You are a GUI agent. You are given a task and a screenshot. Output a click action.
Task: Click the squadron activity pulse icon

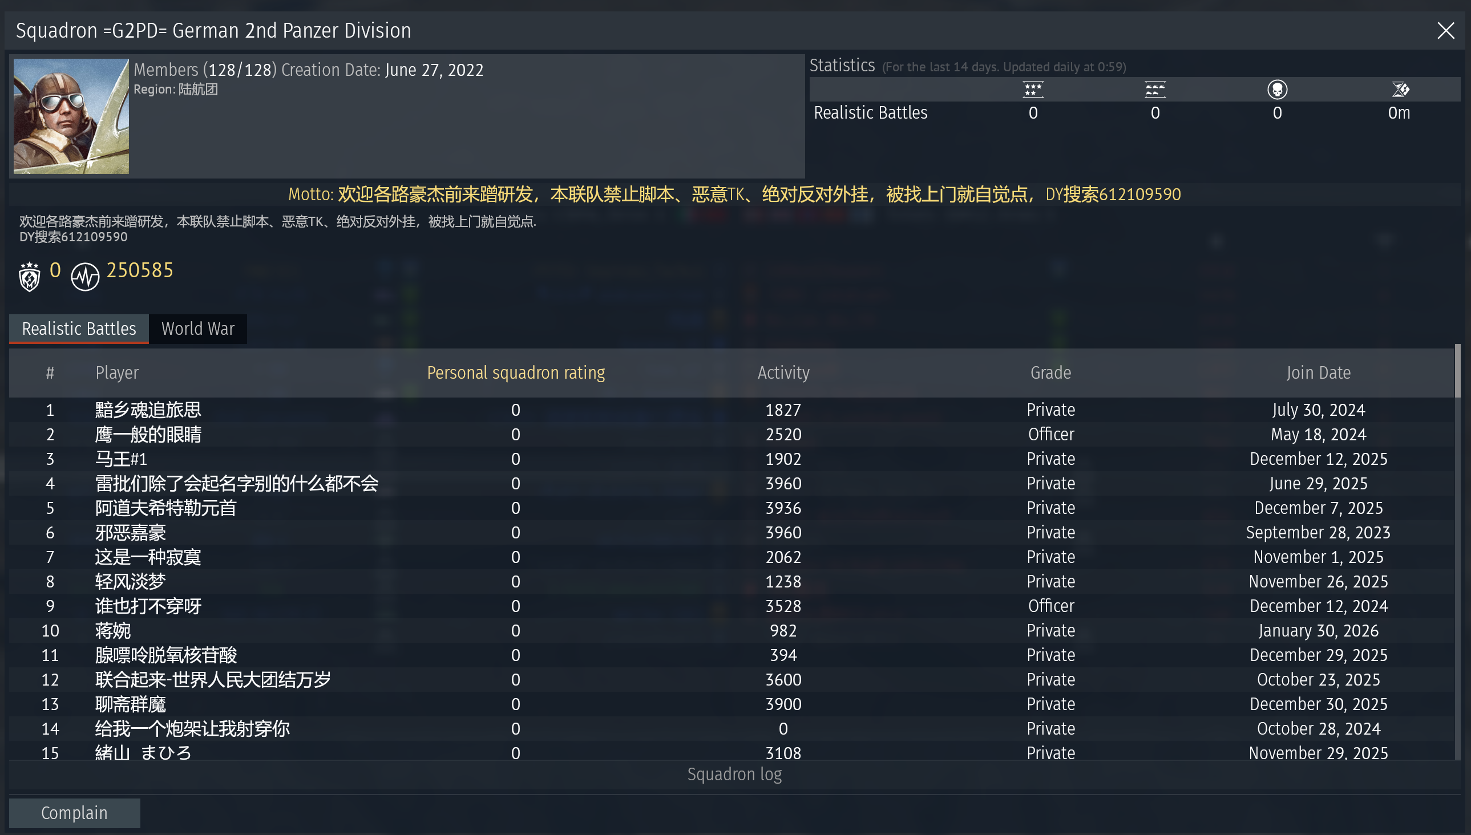pyautogui.click(x=85, y=277)
